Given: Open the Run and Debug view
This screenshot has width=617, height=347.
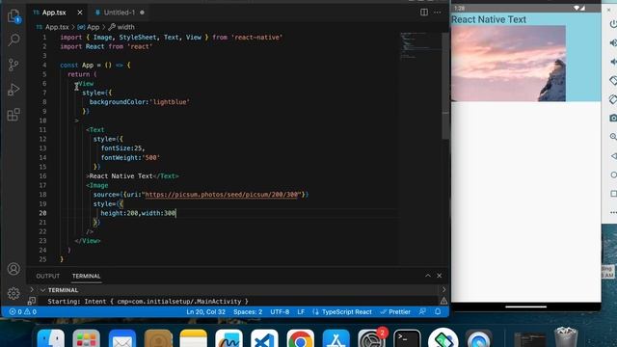Looking at the screenshot, I should point(13,90).
